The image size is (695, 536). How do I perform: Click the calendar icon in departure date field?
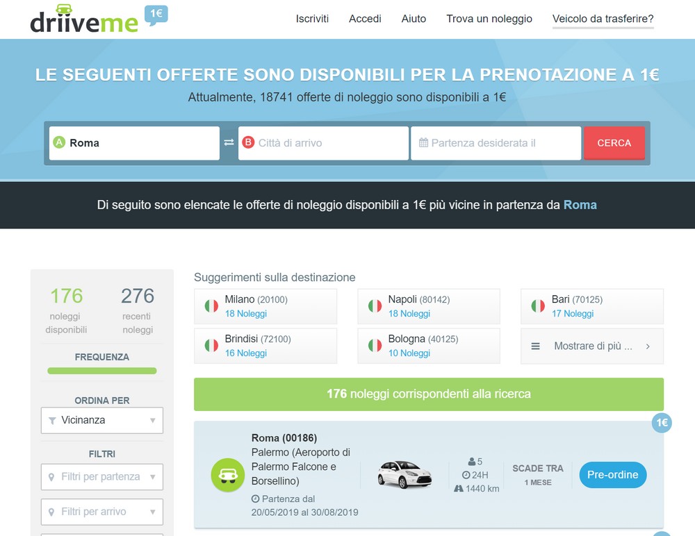click(x=423, y=142)
